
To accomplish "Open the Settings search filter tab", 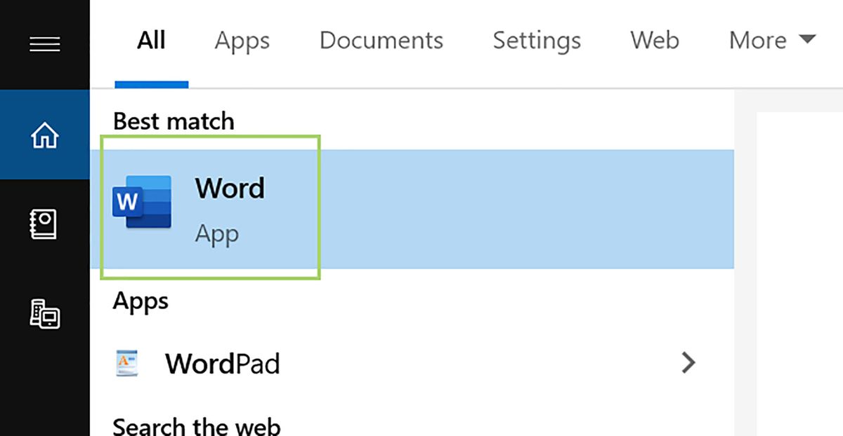I will pyautogui.click(x=536, y=41).
